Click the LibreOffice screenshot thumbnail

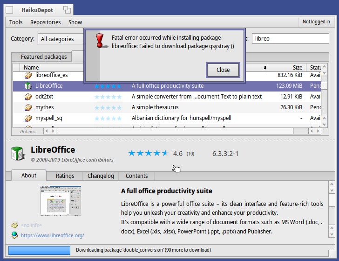[61, 201]
